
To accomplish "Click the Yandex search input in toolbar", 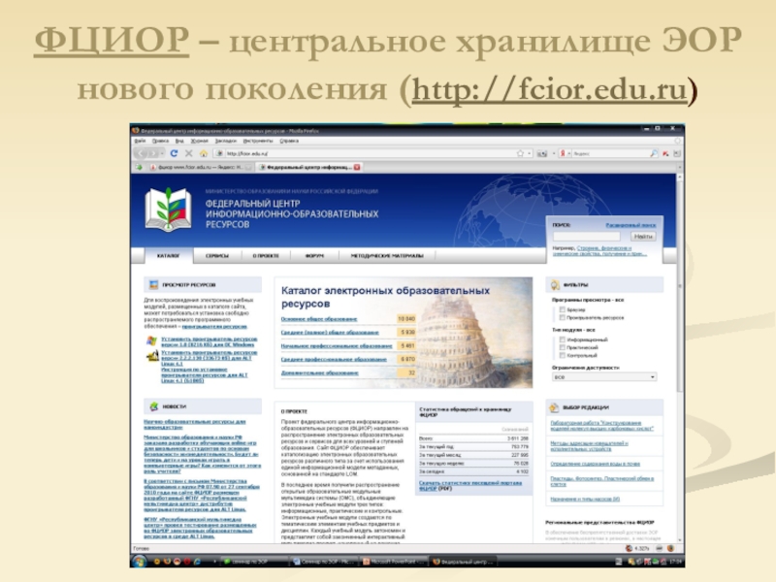I will [611, 153].
